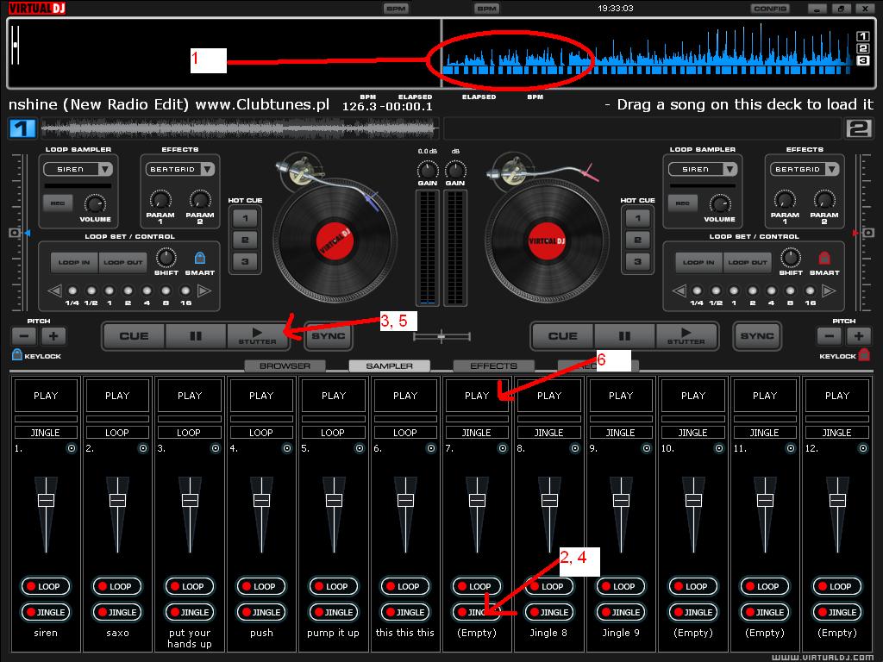Click left deck effect Param 1 knob
The image size is (883, 662).
[160, 200]
